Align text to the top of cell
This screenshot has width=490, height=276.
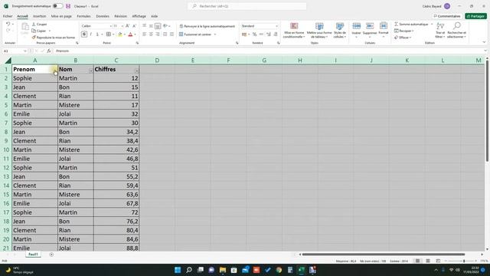point(145,25)
